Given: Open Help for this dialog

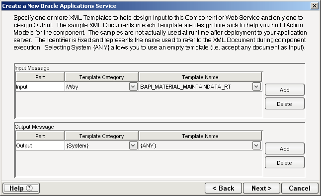Looking at the screenshot, I should point(21,188).
